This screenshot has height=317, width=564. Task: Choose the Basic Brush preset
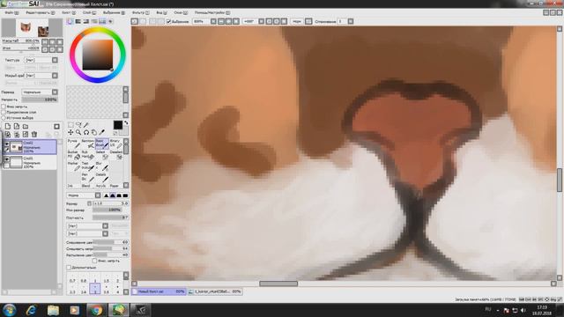102,144
